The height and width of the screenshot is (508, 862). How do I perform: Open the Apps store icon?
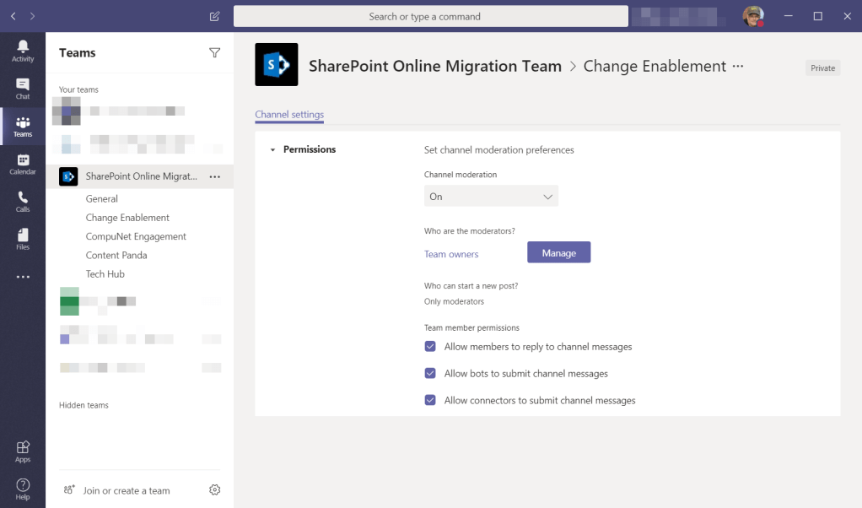tap(23, 451)
